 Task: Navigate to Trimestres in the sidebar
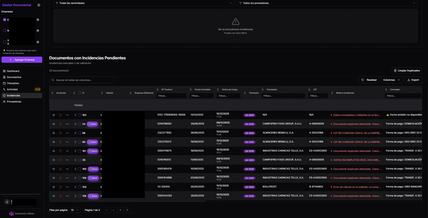(13, 83)
